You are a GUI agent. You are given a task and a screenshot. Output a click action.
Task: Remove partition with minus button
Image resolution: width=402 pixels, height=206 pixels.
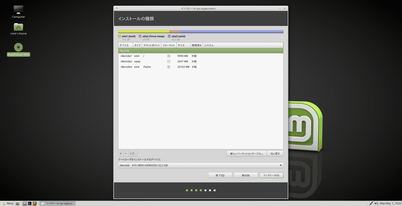pyautogui.click(x=126, y=153)
